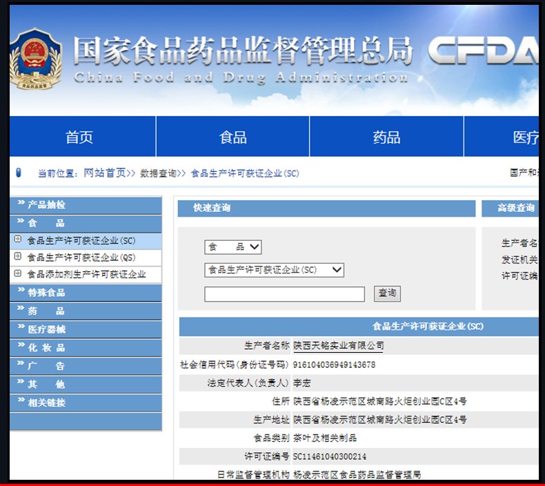The image size is (545, 486).
Task: Click the CFDA national emblem logo
Action: [x=35, y=59]
